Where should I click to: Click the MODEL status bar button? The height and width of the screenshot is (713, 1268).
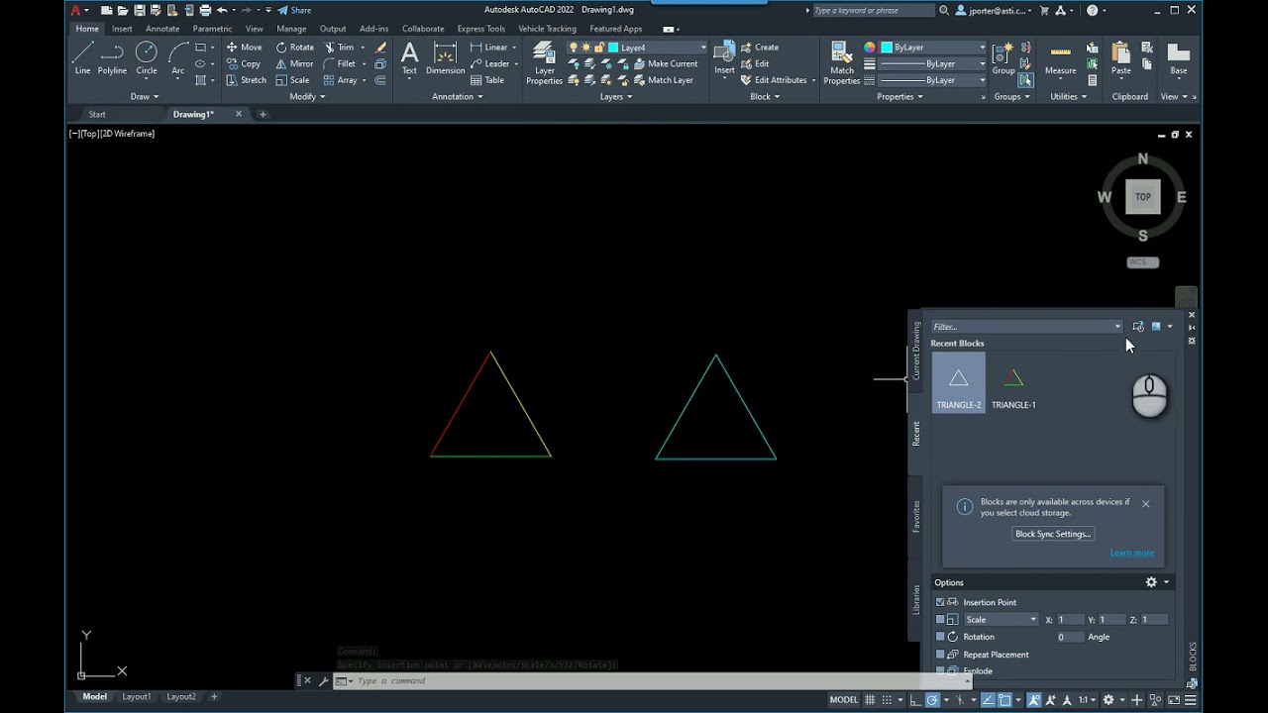[844, 700]
